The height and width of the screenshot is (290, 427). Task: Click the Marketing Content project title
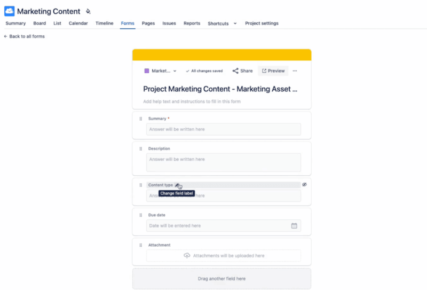[x=49, y=11]
